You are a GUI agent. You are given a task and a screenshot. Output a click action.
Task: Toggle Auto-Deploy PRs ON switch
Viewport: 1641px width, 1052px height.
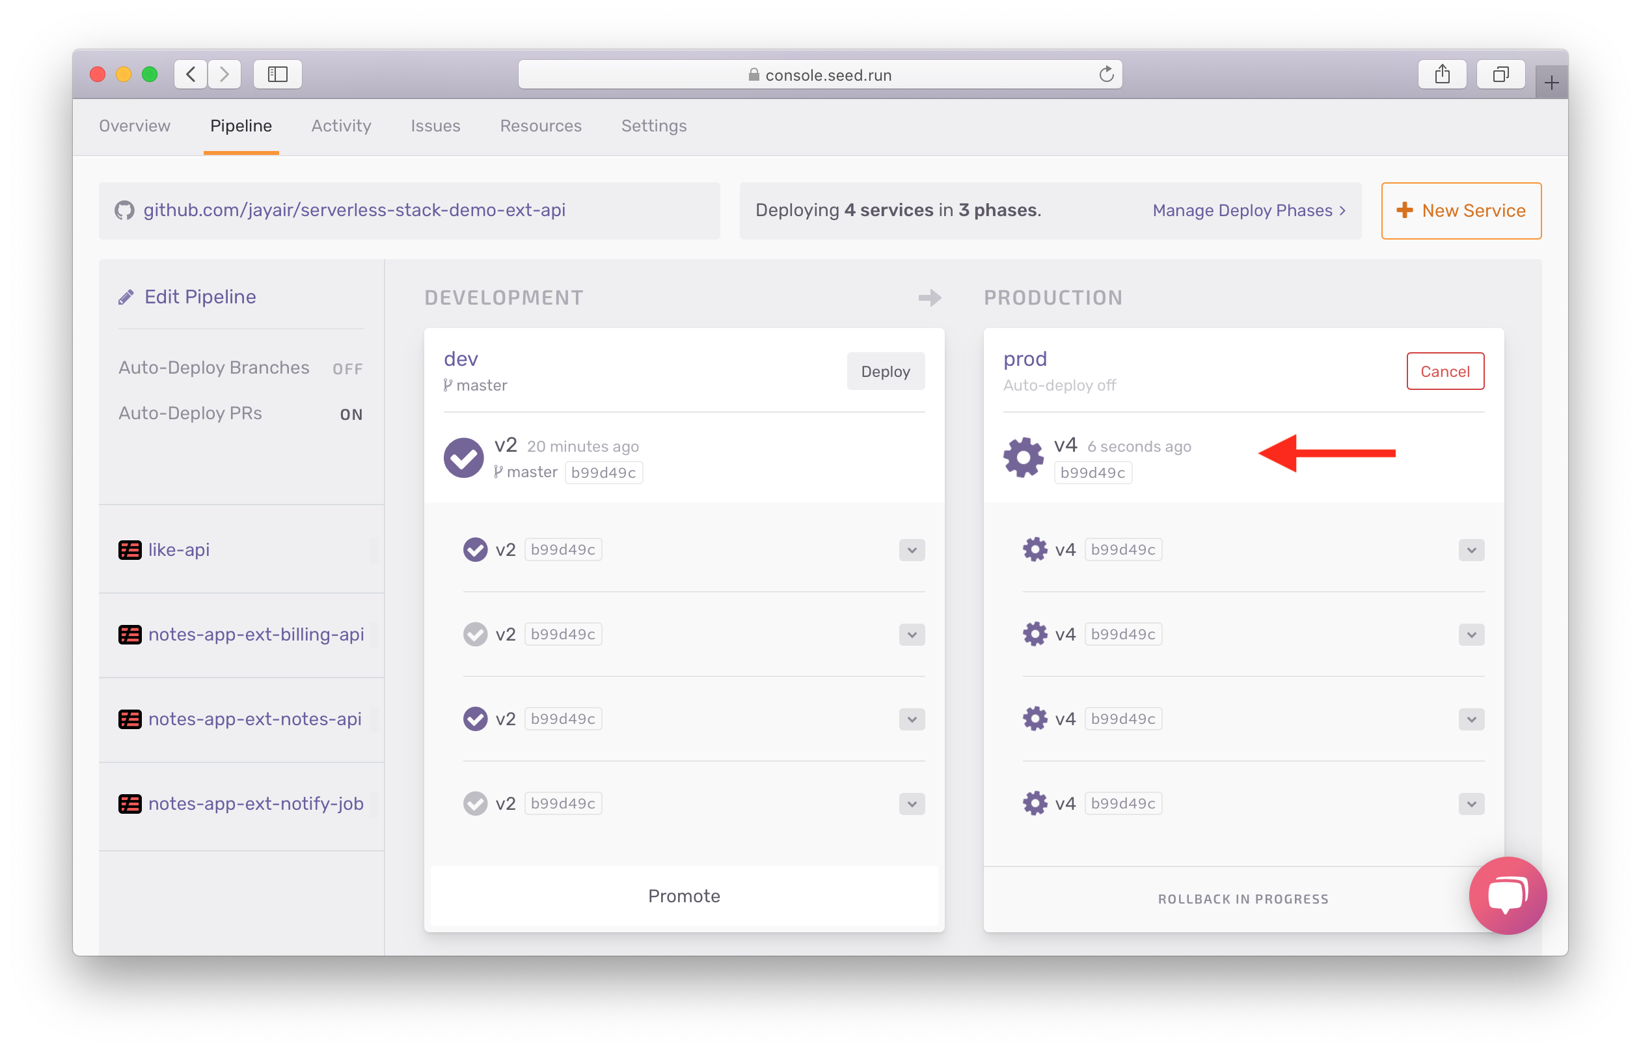point(351,414)
